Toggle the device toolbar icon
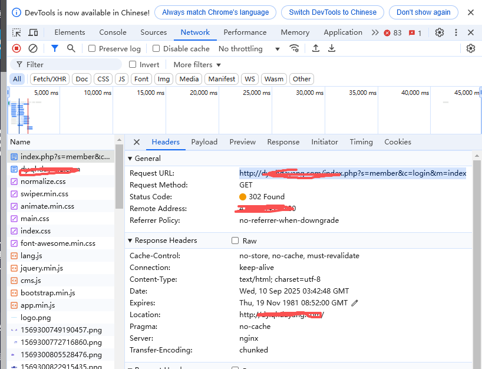Image resolution: width=482 pixels, height=369 pixels. coord(33,32)
